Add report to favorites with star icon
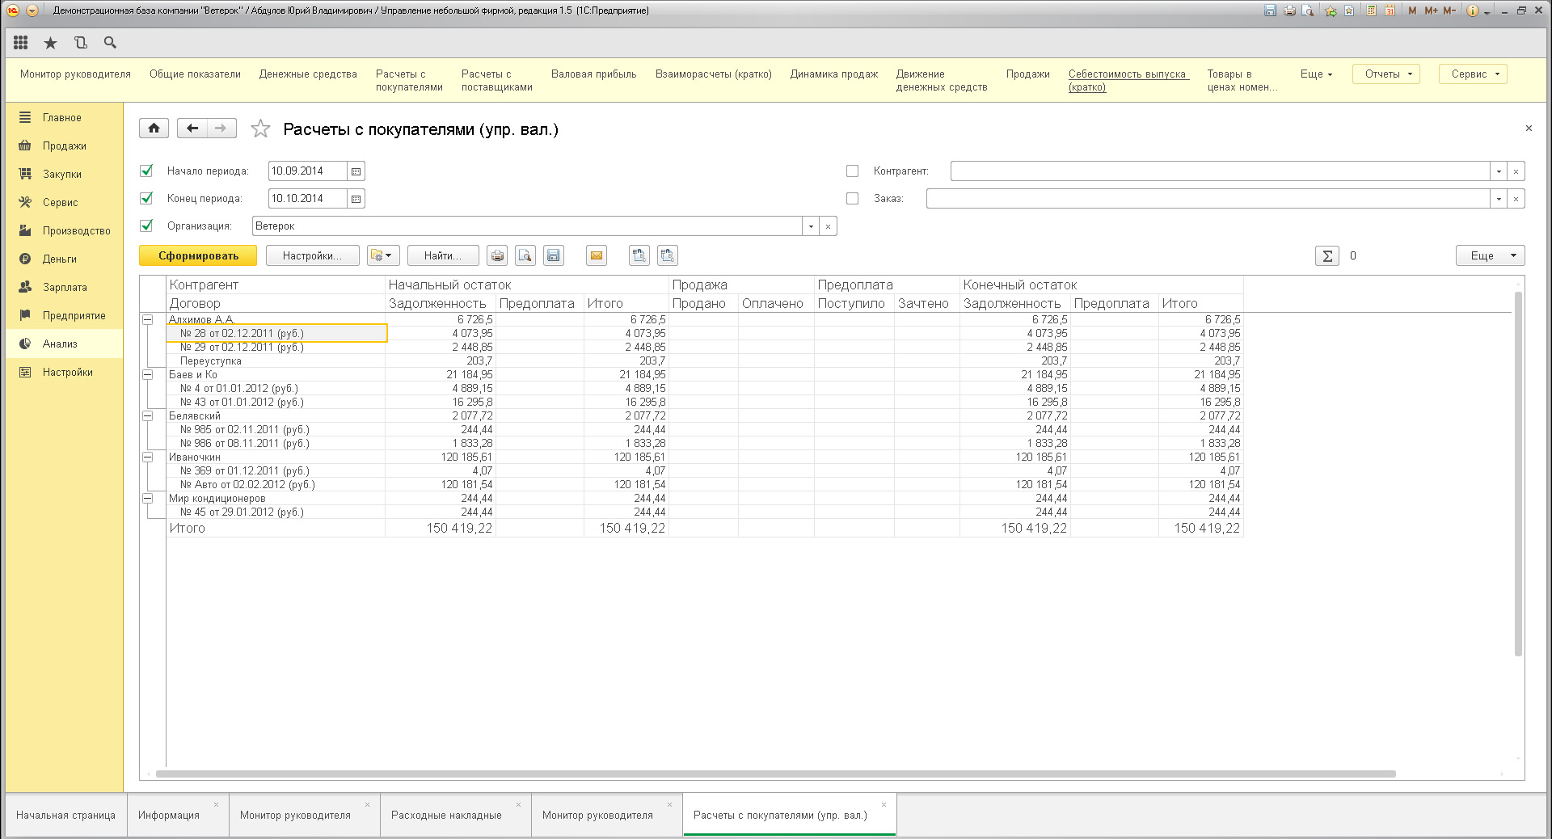The height and width of the screenshot is (839, 1552). point(260,129)
